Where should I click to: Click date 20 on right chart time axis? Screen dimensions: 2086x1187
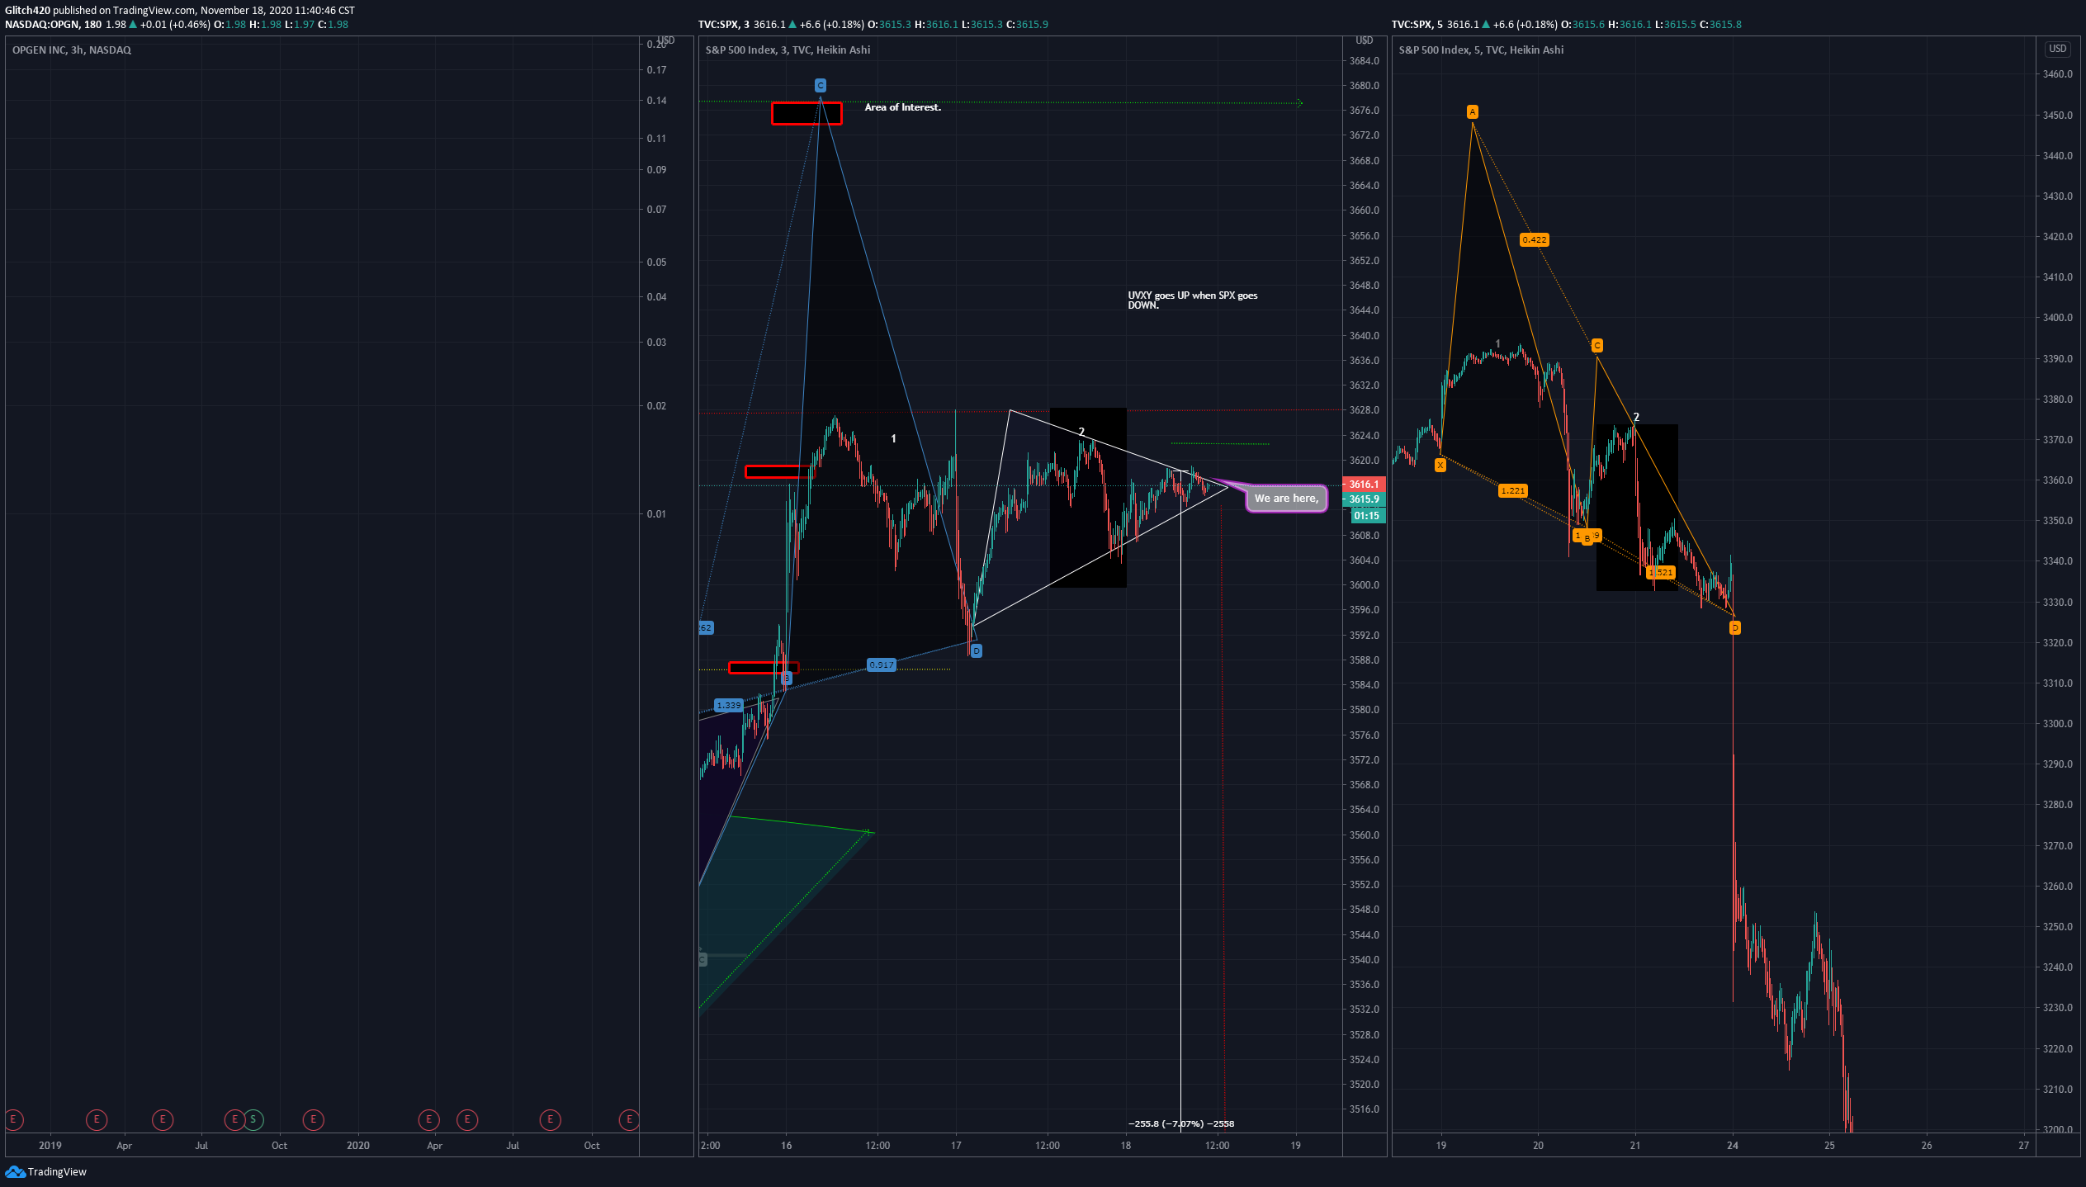(1538, 1145)
